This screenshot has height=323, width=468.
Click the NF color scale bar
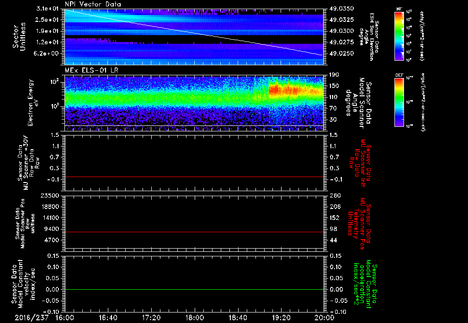point(399,36)
